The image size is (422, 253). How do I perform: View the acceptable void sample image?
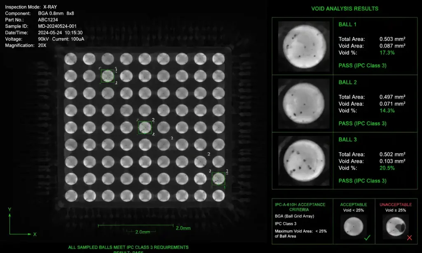point(353,227)
